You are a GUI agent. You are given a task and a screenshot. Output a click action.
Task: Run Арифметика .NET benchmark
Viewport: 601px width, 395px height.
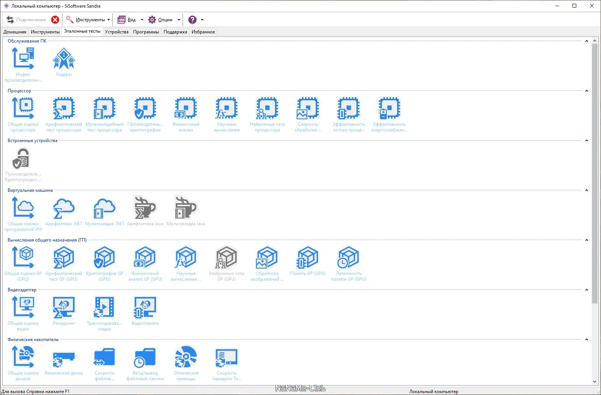point(64,211)
